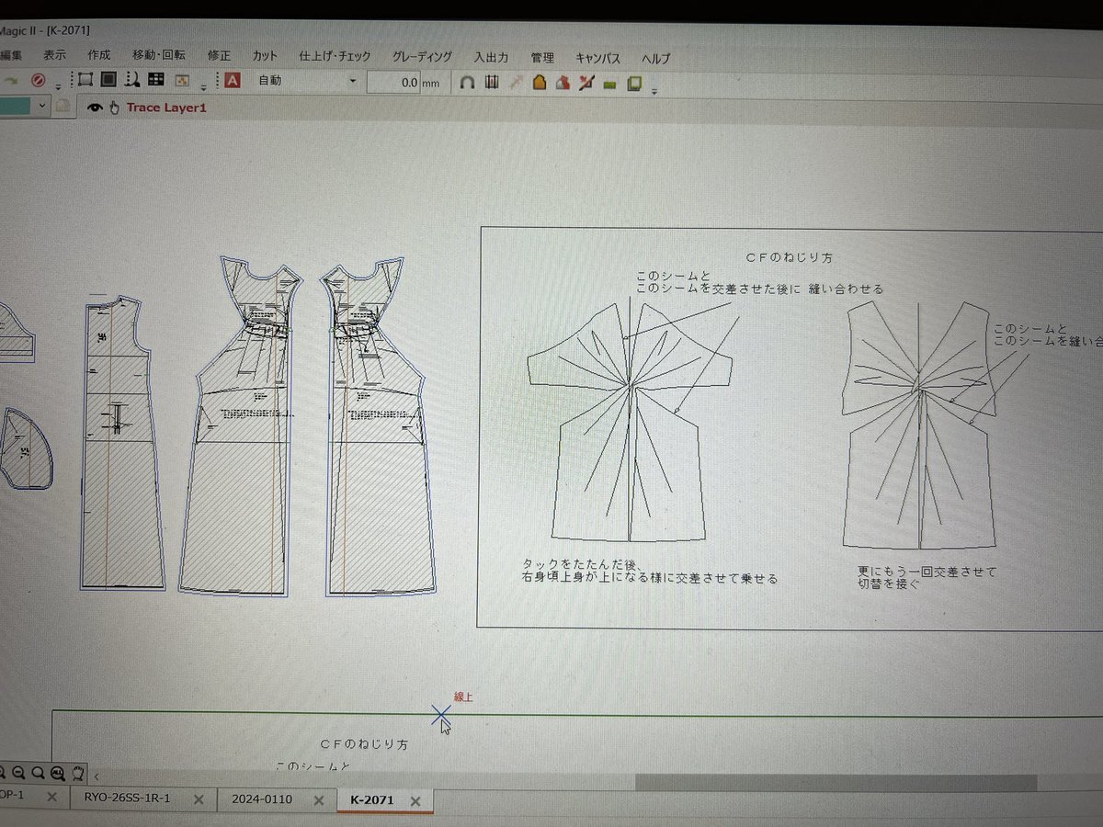Close the RYO-26SS-1R-1 tab
Screen dimensions: 1103x827
(198, 799)
